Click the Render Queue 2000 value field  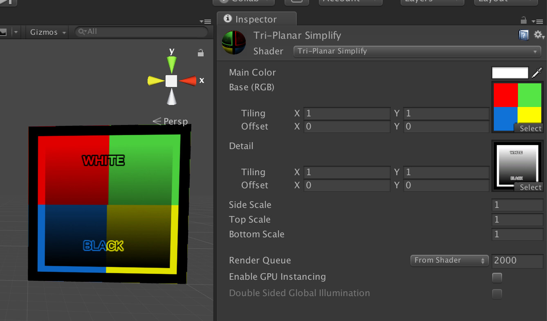point(517,261)
